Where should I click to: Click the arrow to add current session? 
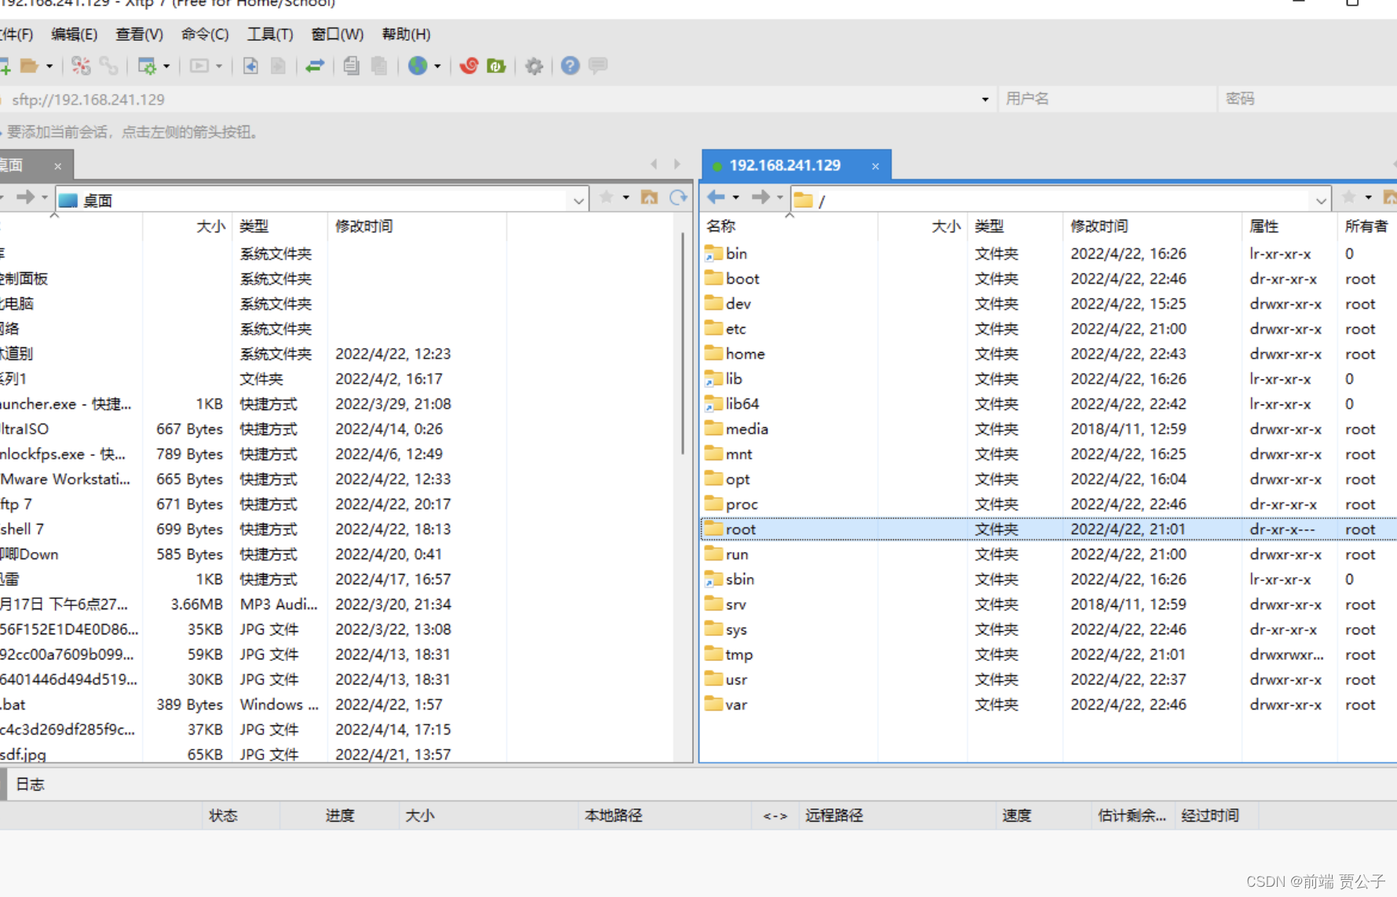click(3, 132)
